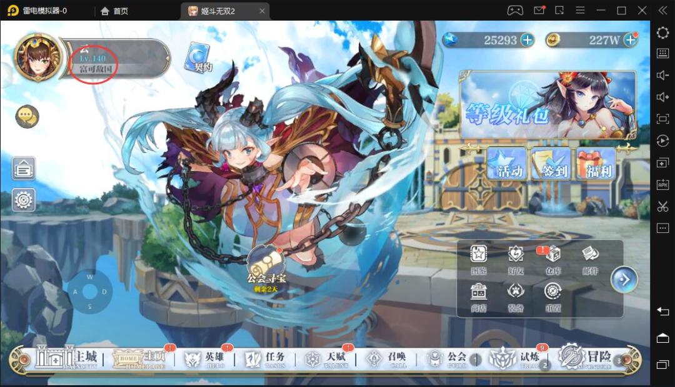The height and width of the screenshot is (387, 675).
Task: Collapse the emulator sidebar with double arrow
Action: (662, 11)
